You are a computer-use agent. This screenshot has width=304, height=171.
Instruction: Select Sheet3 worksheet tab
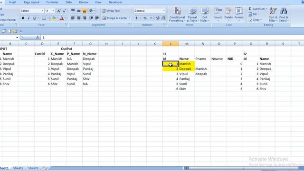33,168
